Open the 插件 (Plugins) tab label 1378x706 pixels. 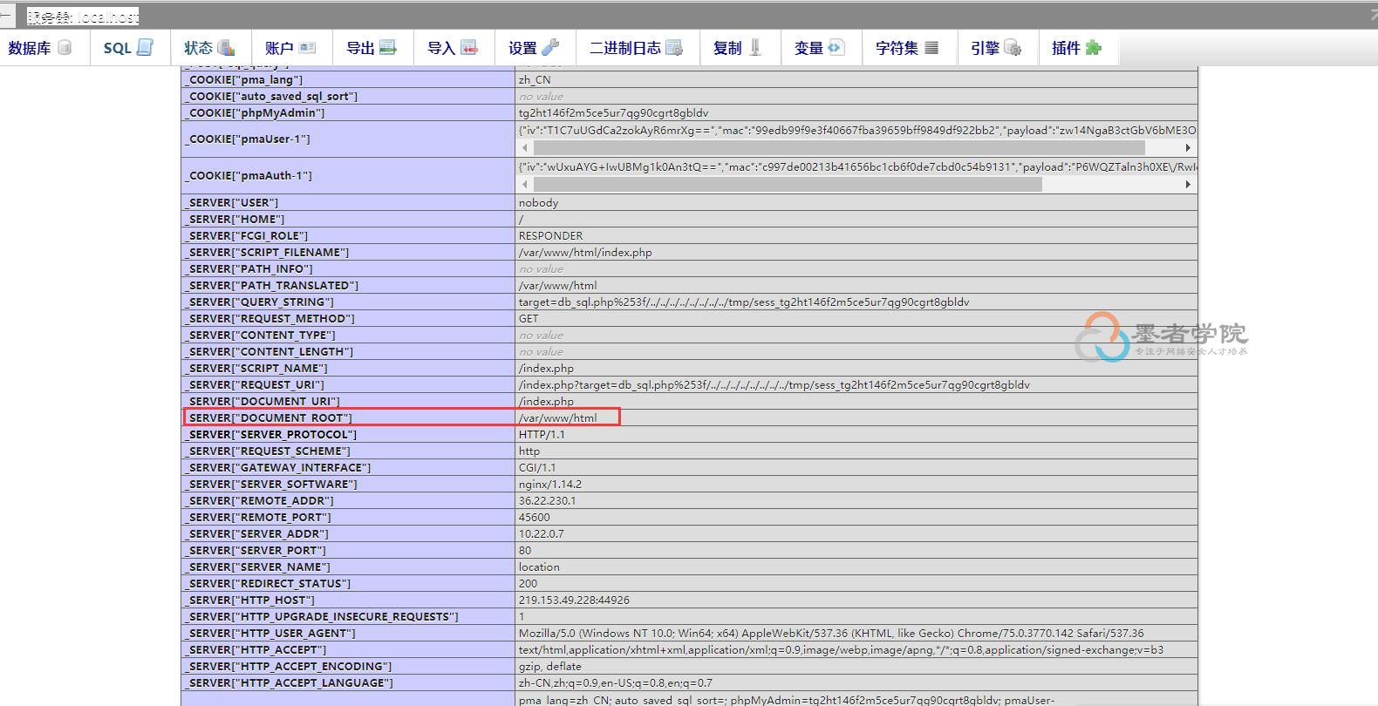tap(1066, 48)
